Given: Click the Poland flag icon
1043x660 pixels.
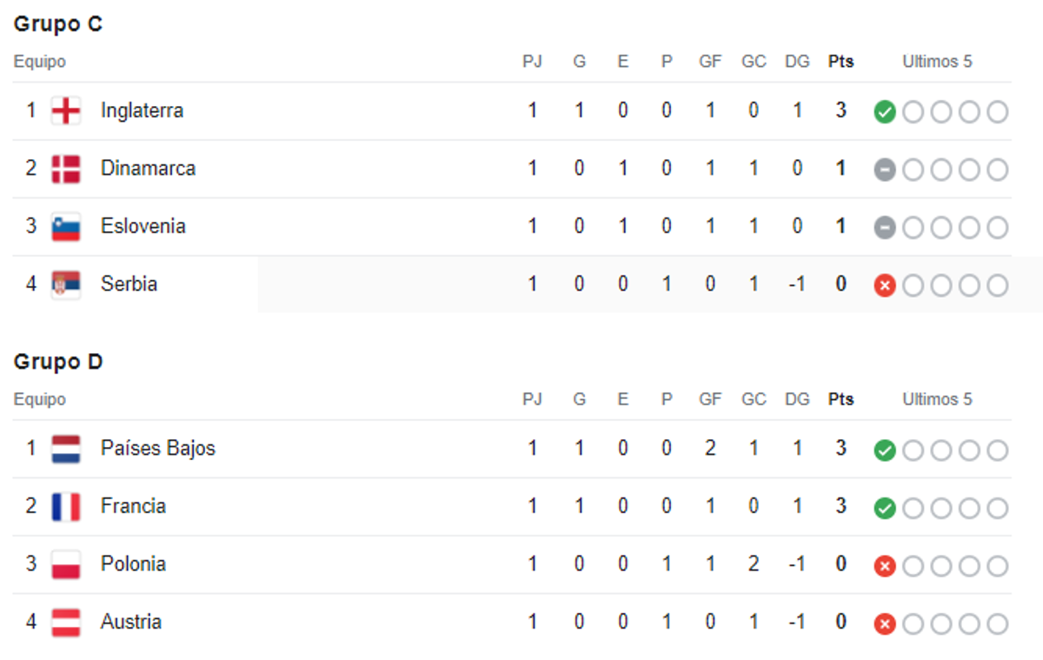Looking at the screenshot, I should (x=66, y=564).
